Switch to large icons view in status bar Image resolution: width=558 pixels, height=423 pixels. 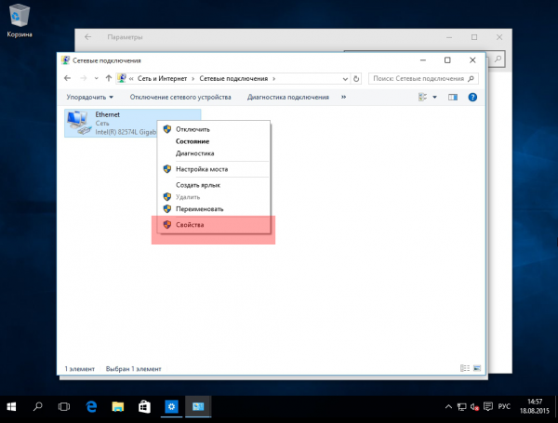click(x=477, y=368)
